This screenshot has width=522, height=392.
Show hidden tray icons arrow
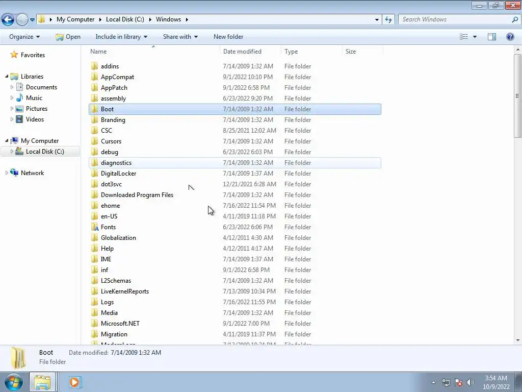[433, 382]
